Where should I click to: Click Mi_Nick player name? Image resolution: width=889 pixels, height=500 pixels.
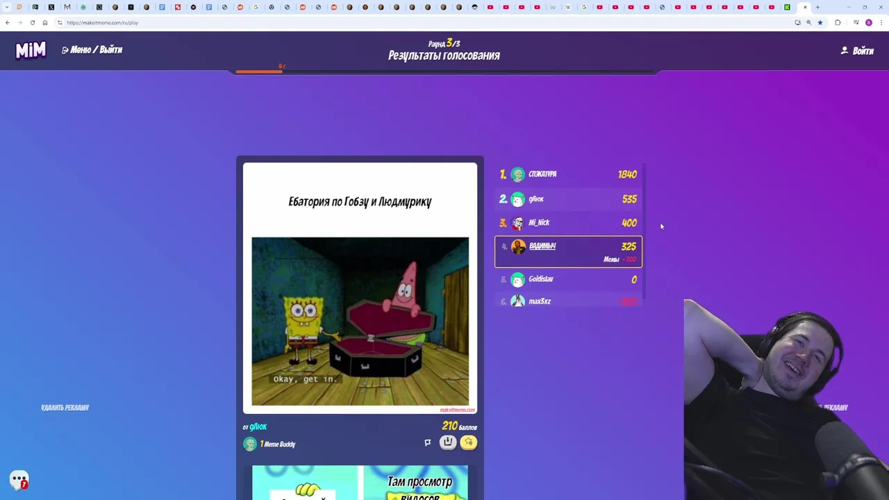pos(539,223)
